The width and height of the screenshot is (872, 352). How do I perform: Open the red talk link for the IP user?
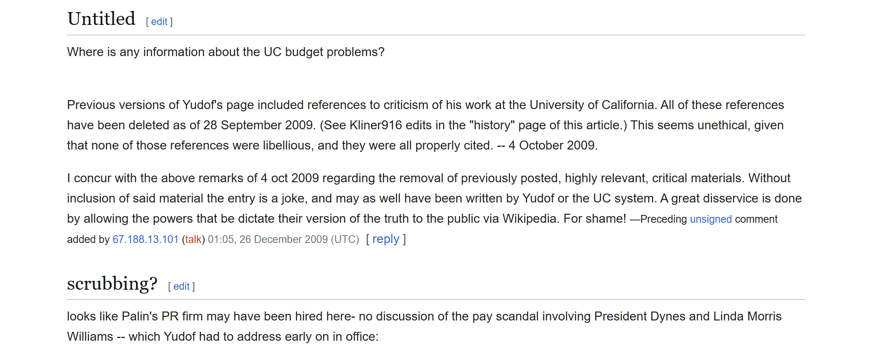(193, 239)
